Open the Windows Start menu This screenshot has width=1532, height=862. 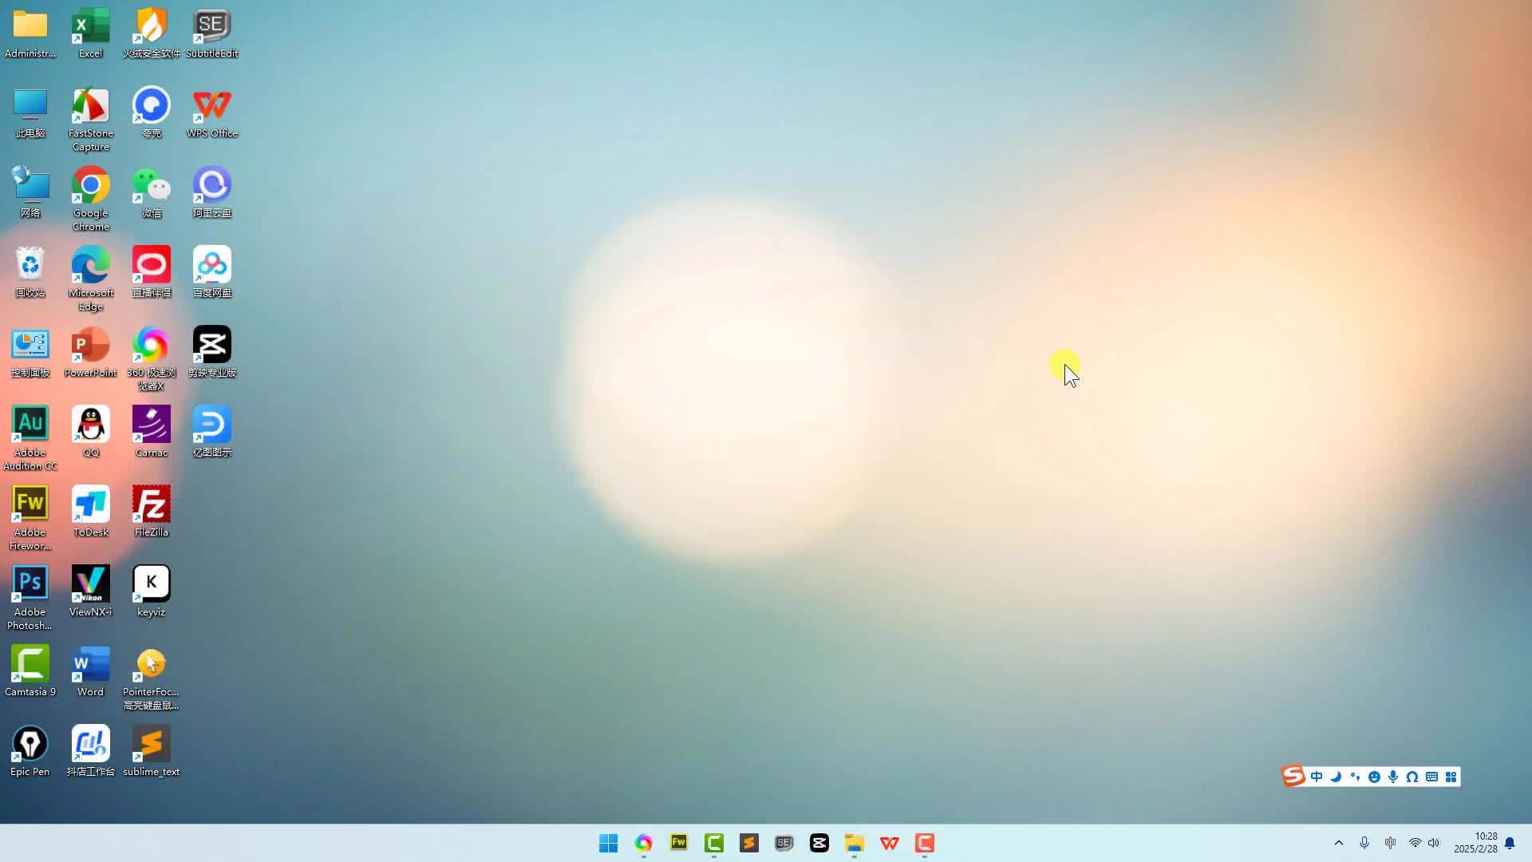tap(608, 843)
